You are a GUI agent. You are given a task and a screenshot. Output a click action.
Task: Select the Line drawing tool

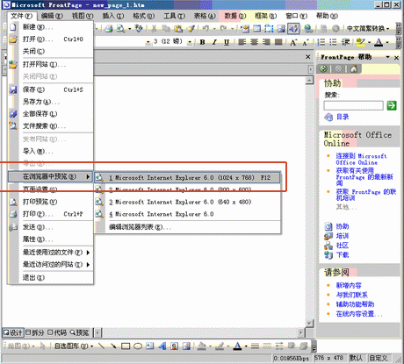click(101, 346)
